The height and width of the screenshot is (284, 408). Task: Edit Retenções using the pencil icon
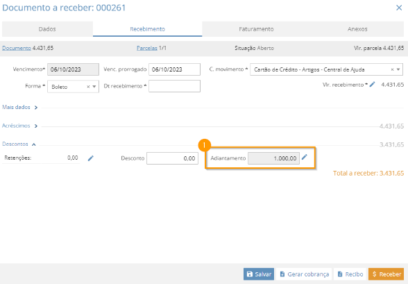pos(90,158)
